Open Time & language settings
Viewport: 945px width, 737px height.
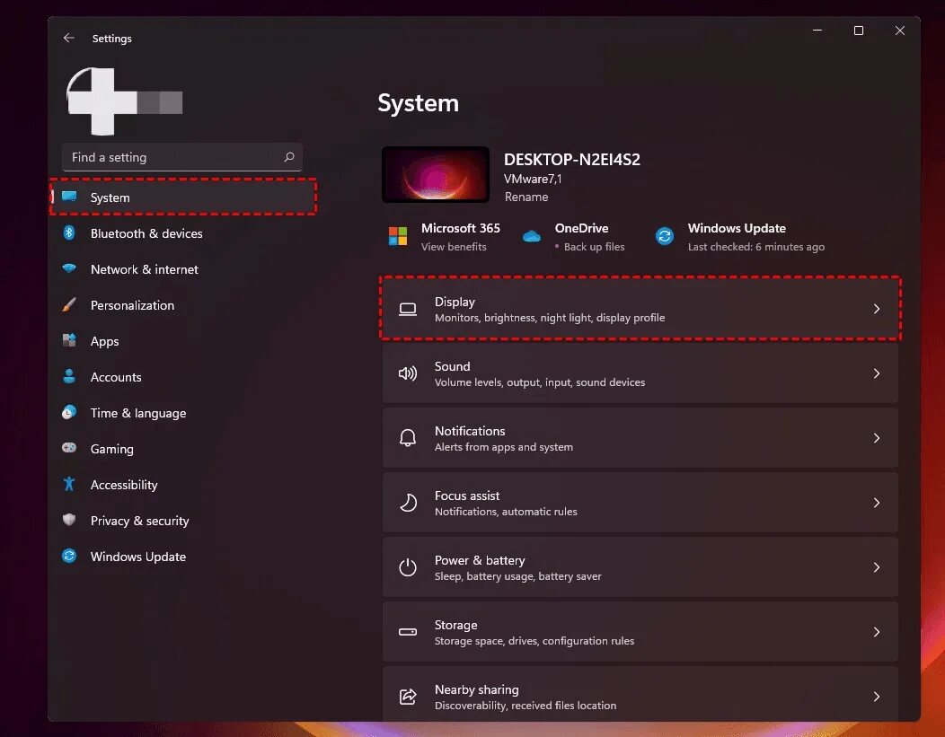pos(183,413)
